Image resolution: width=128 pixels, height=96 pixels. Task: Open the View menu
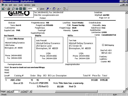(15, 5)
